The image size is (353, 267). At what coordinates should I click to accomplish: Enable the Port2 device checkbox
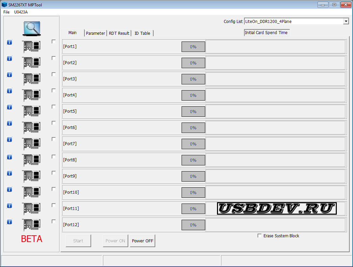pyautogui.click(x=54, y=58)
